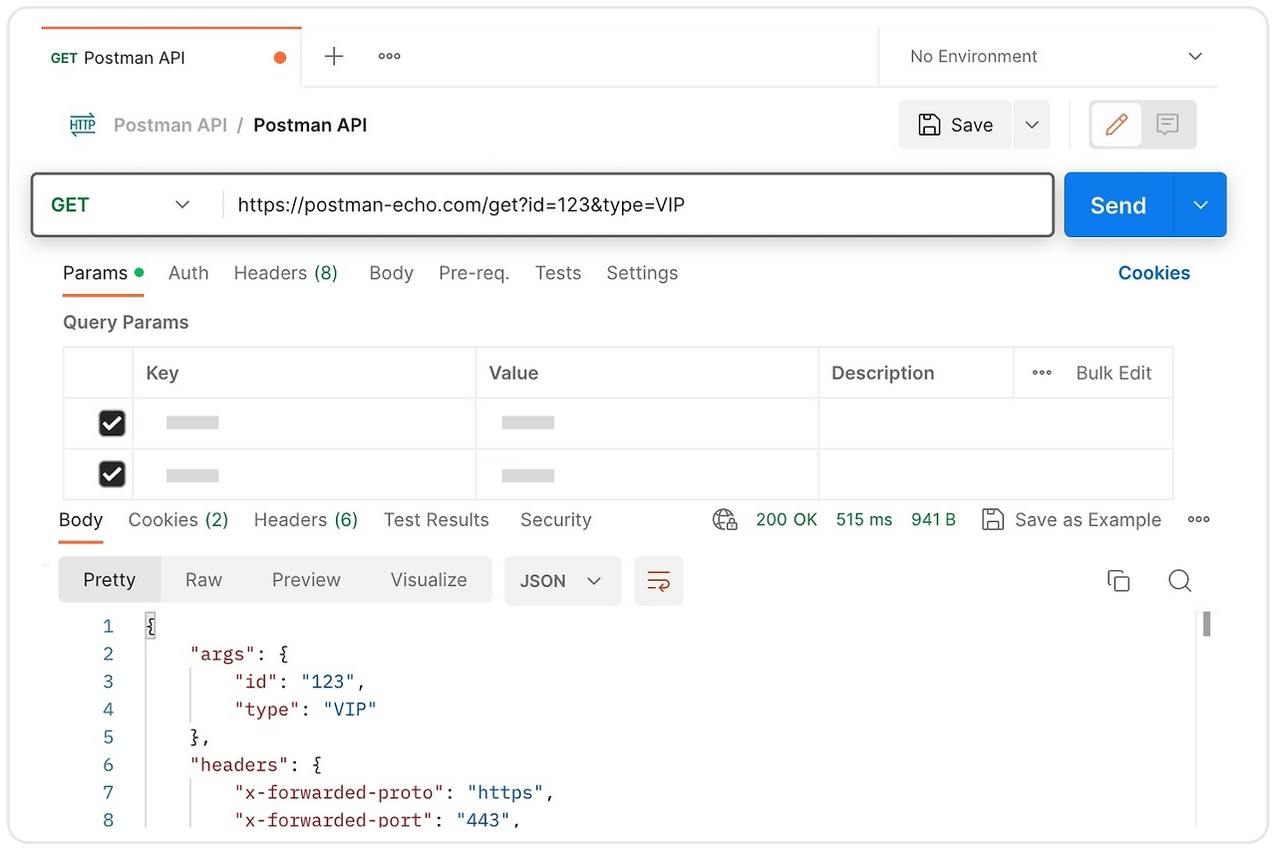This screenshot has width=1276, height=850.
Task: Toggle the wrap lines icon
Action: coord(658,581)
